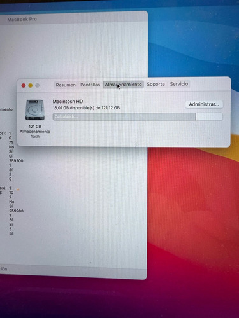Click the 121 GB Almacenamiento flash label
Viewport: 239px width, 318px height.
click(x=35, y=132)
